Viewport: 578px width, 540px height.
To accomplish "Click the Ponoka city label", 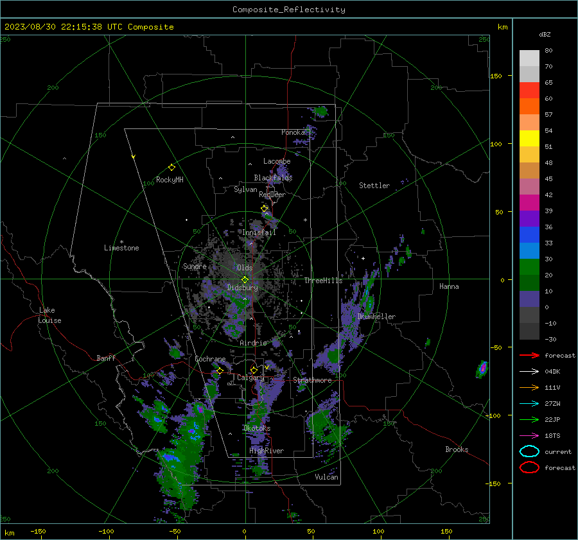I will [293, 132].
